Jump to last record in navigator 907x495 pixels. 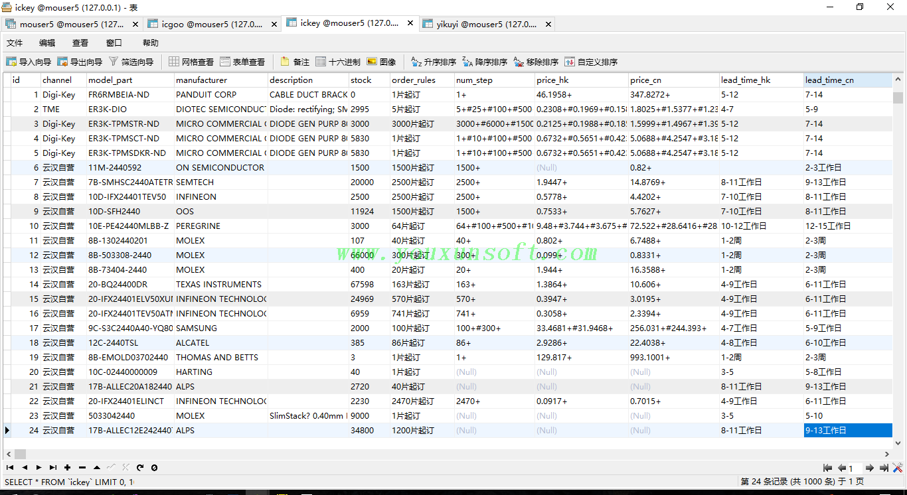point(53,468)
